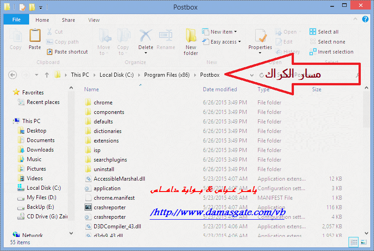Image resolution: width=374 pixels, height=251 pixels.
Task: Create a New folder from ribbon
Action: pos(191,42)
